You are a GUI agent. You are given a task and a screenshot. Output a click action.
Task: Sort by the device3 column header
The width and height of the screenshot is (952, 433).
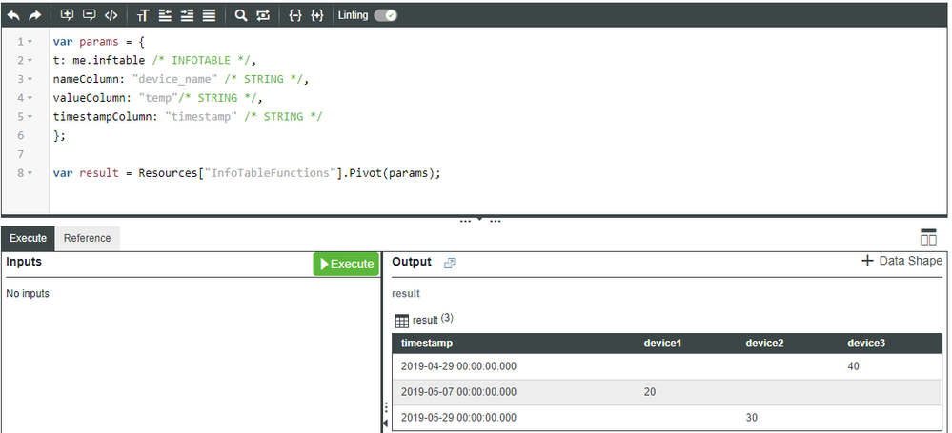pyautogui.click(x=866, y=344)
